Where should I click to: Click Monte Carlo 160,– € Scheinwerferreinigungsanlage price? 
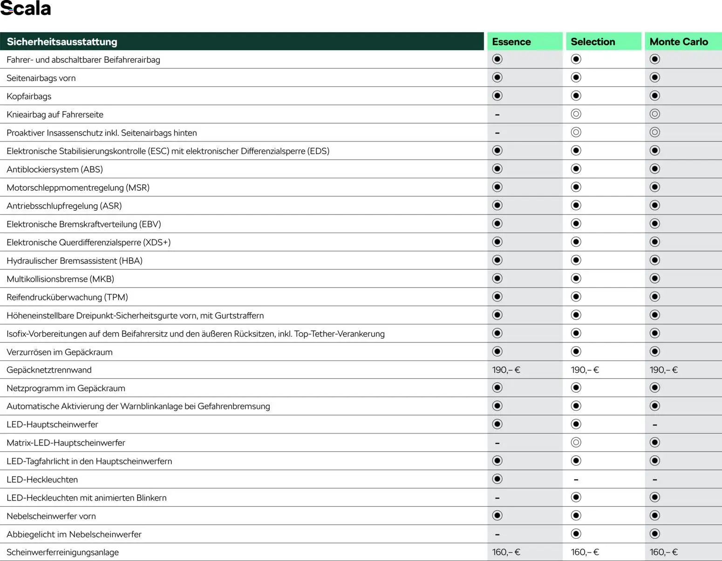pos(663,552)
